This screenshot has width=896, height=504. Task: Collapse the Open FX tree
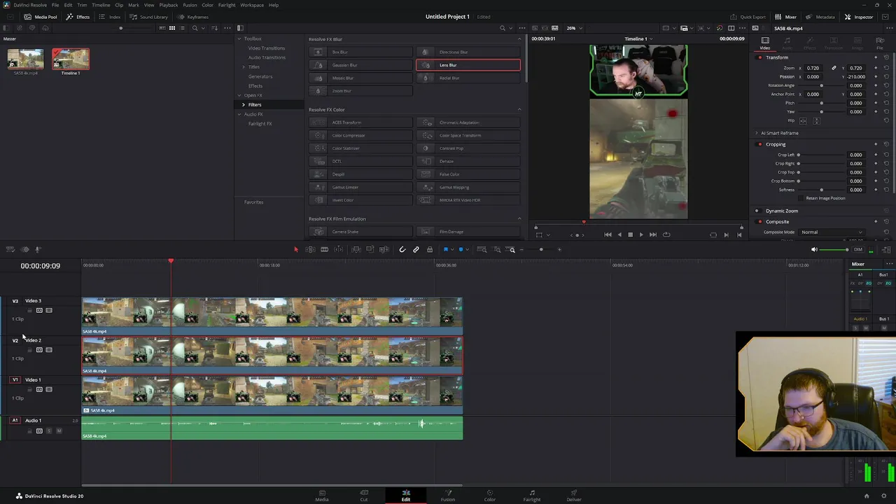239,95
